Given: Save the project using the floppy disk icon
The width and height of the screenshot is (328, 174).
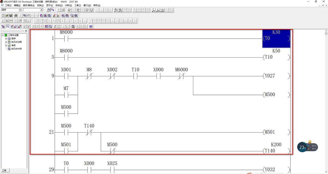Looking at the screenshot, I should click(11, 16).
